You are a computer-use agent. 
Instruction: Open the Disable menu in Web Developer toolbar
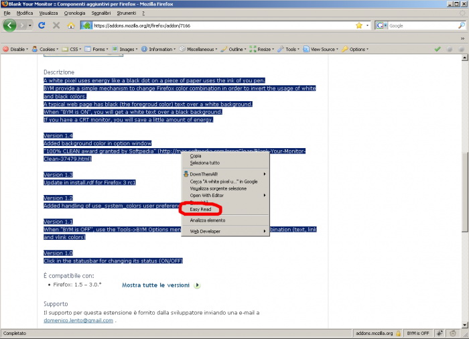pyautogui.click(x=15, y=49)
